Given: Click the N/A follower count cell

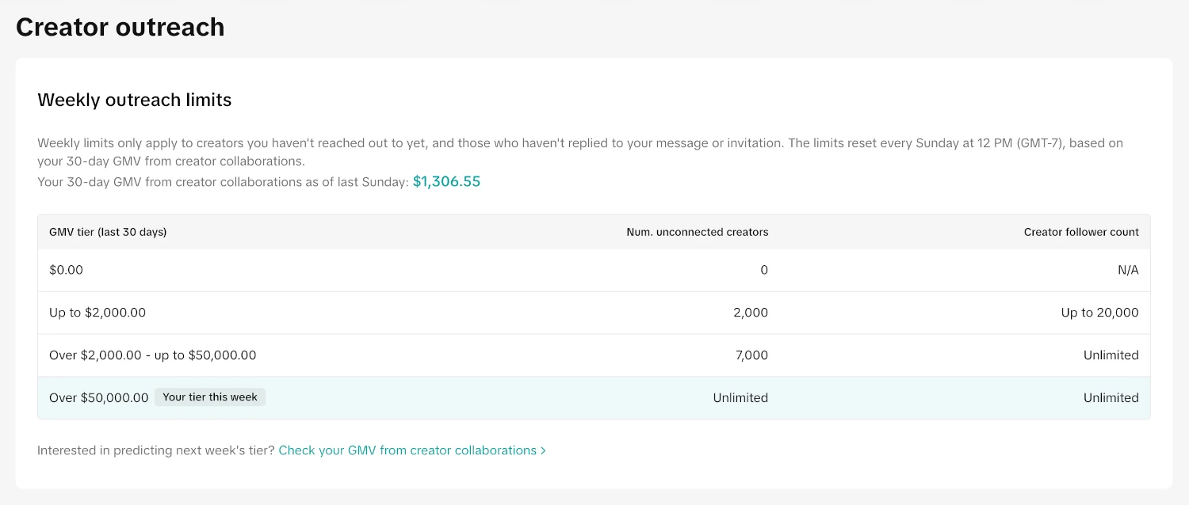Looking at the screenshot, I should click(x=1127, y=270).
